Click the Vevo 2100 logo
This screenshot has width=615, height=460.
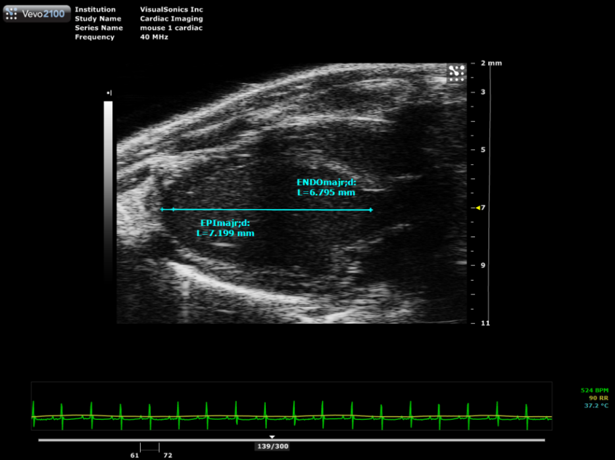36,14
